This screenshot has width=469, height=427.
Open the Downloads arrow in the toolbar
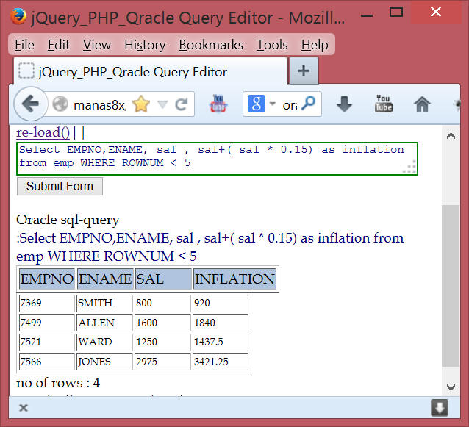click(x=344, y=104)
